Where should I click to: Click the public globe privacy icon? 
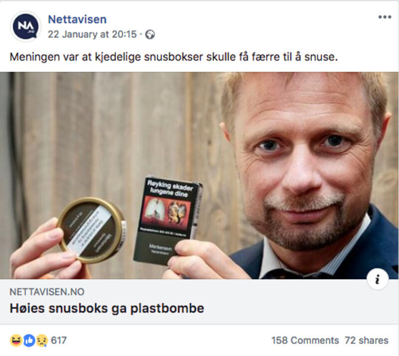(150, 34)
